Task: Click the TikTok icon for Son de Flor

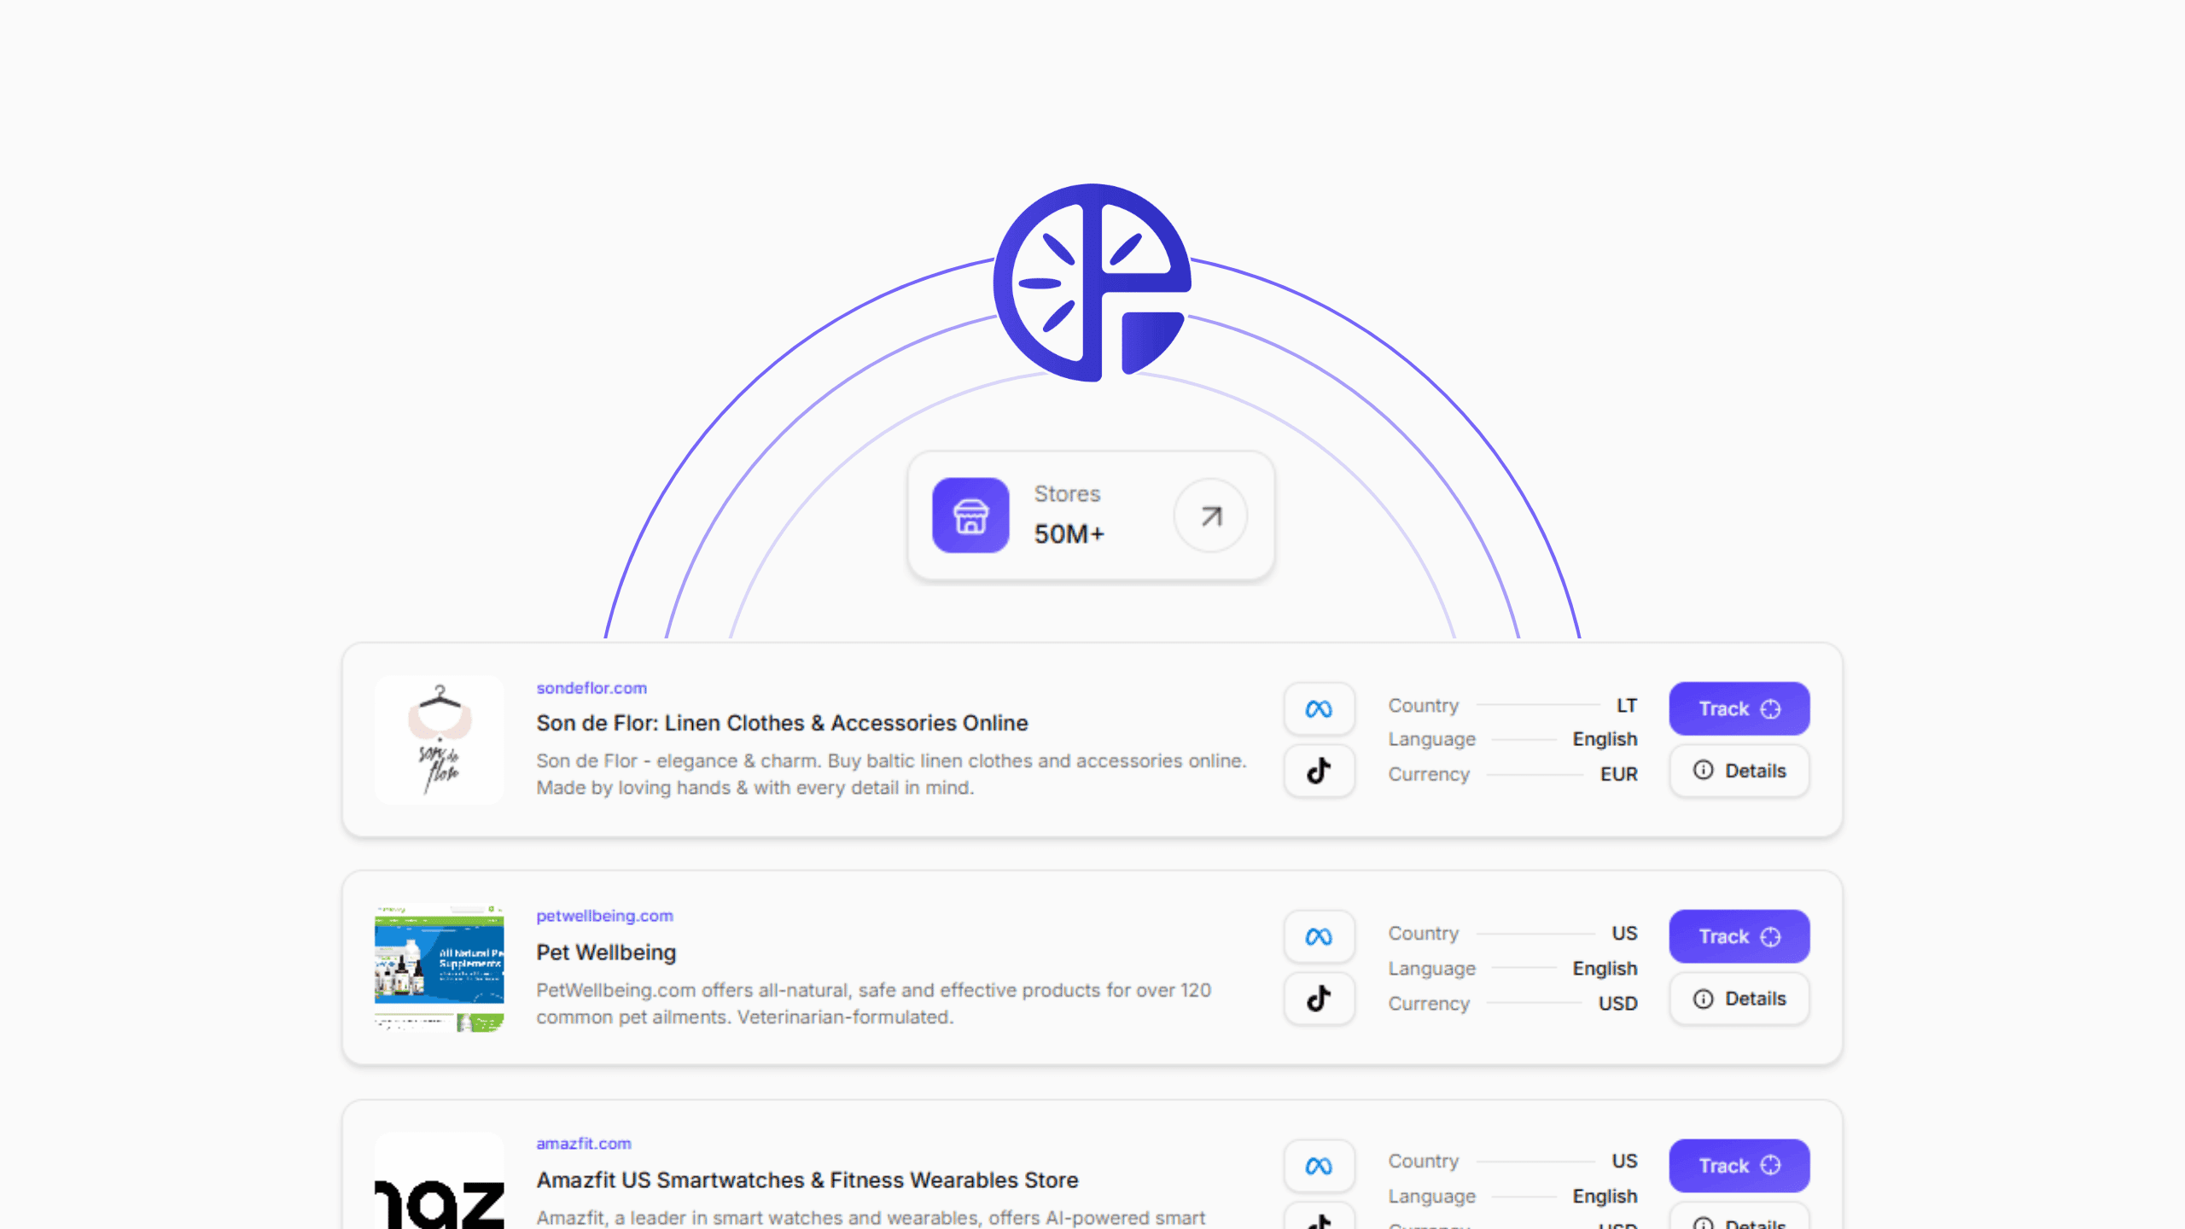Action: (1319, 771)
